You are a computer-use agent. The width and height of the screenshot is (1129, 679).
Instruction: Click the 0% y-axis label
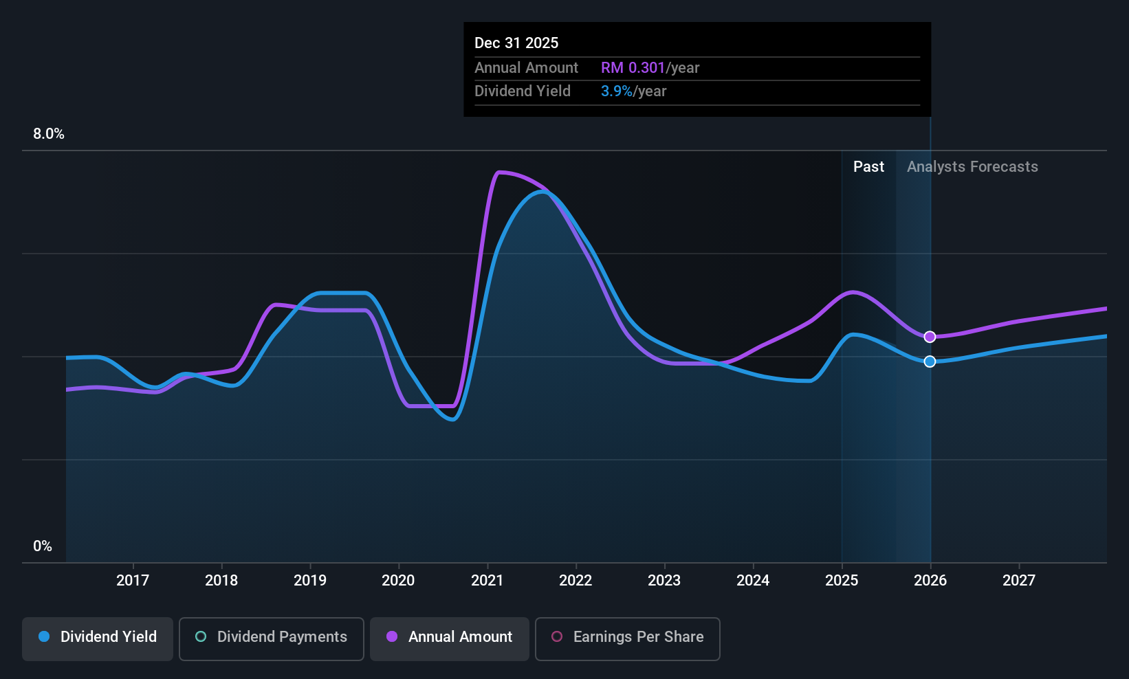pos(43,546)
